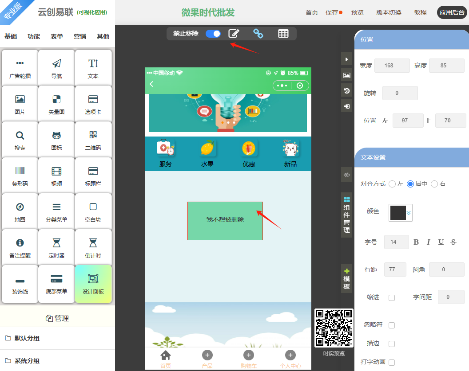This screenshot has width=469, height=371.
Task: Pick the 矢量图 vector graphic component
Action: click(x=56, y=103)
